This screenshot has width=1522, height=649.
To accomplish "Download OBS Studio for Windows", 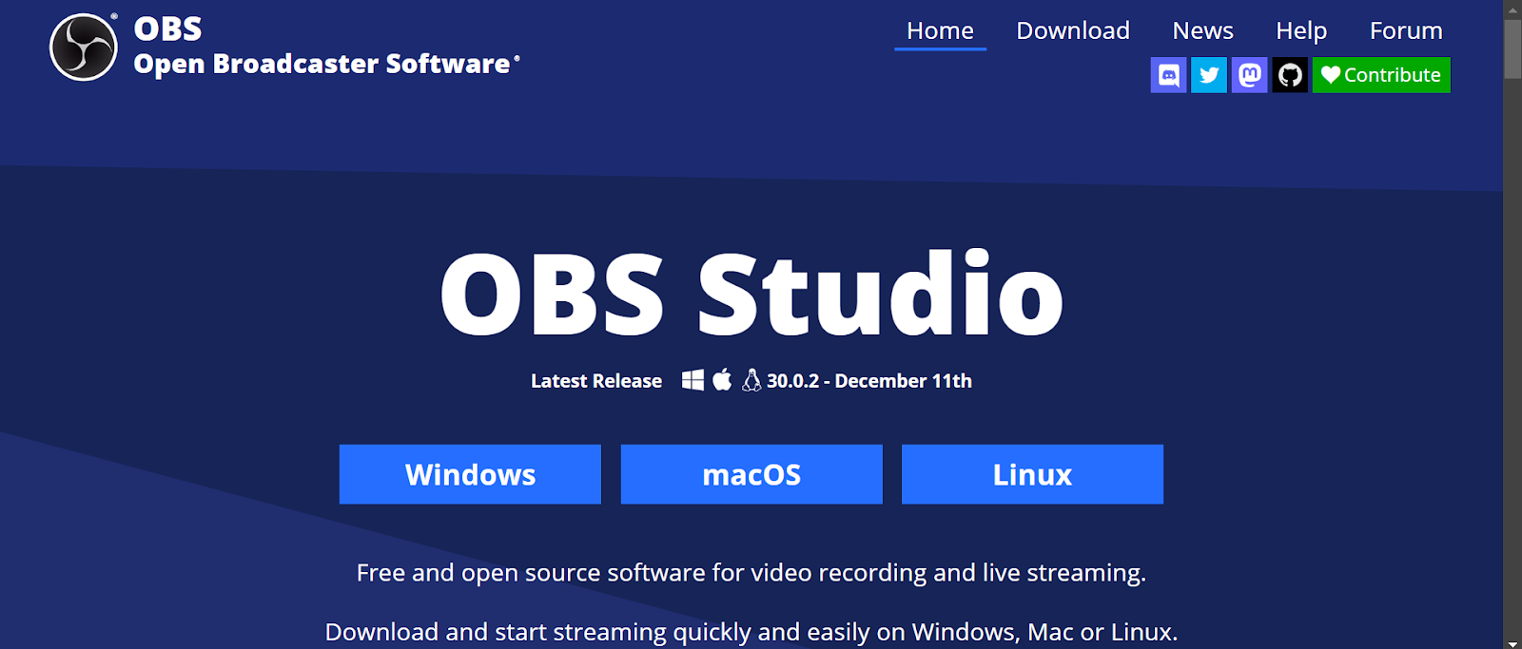I will pos(470,474).
